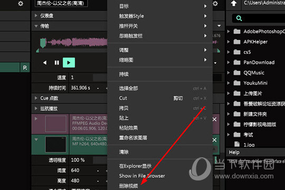Click the play button in transport

pyautogui.click(x=69, y=63)
